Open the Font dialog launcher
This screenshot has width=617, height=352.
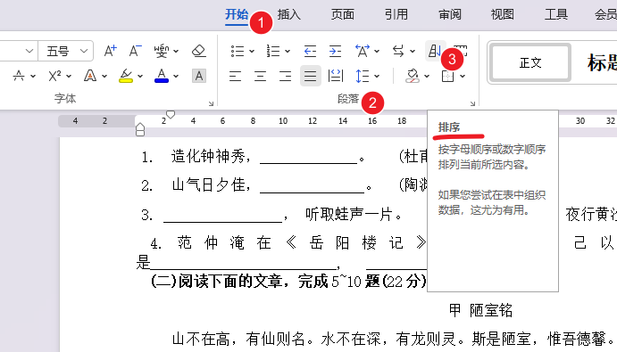coord(211,103)
